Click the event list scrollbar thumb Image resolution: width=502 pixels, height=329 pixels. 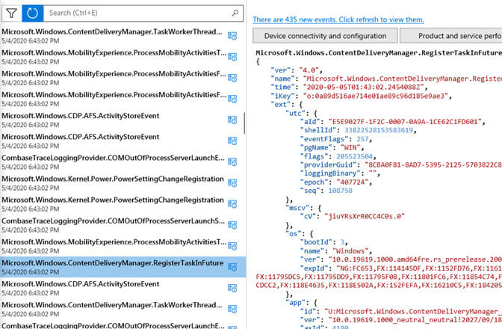[x=244, y=123]
